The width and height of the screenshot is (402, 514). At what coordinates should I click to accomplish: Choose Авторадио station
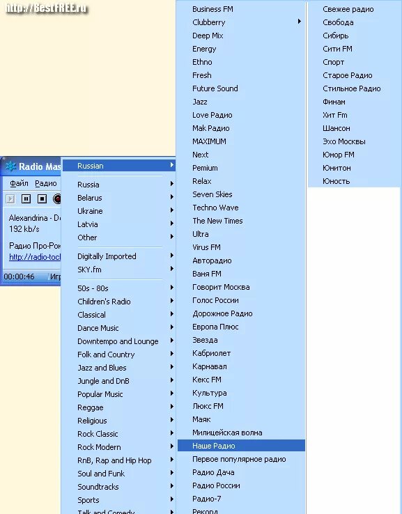[x=241, y=260]
